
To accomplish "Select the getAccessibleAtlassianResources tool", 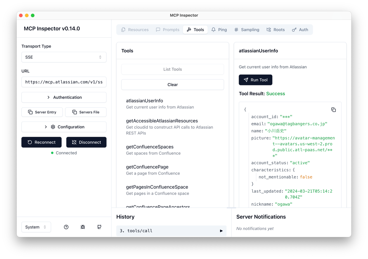I will tap(173, 127).
